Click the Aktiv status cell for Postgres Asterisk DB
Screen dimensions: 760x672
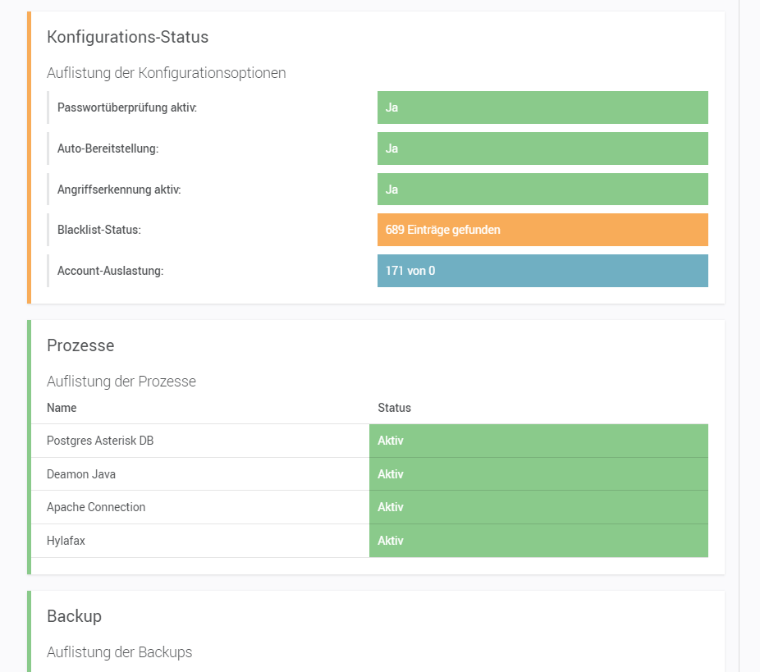[x=538, y=441]
